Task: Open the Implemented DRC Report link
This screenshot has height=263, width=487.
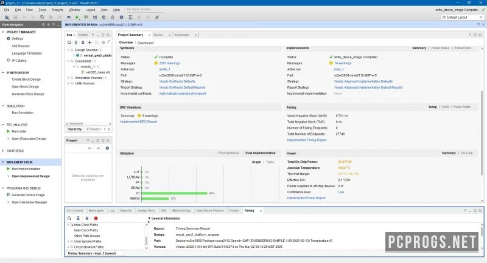Action: pos(139,121)
